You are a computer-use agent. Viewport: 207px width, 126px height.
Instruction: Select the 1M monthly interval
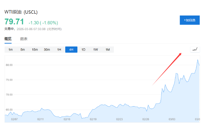tap(107, 50)
